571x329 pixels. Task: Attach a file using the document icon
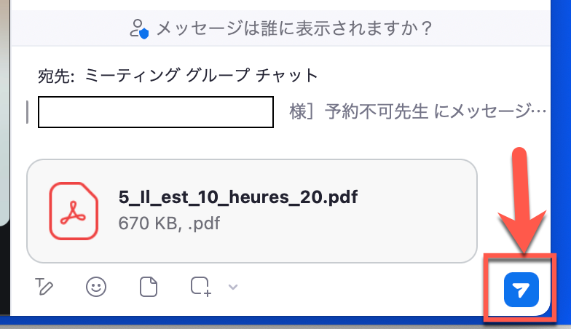[x=149, y=287]
